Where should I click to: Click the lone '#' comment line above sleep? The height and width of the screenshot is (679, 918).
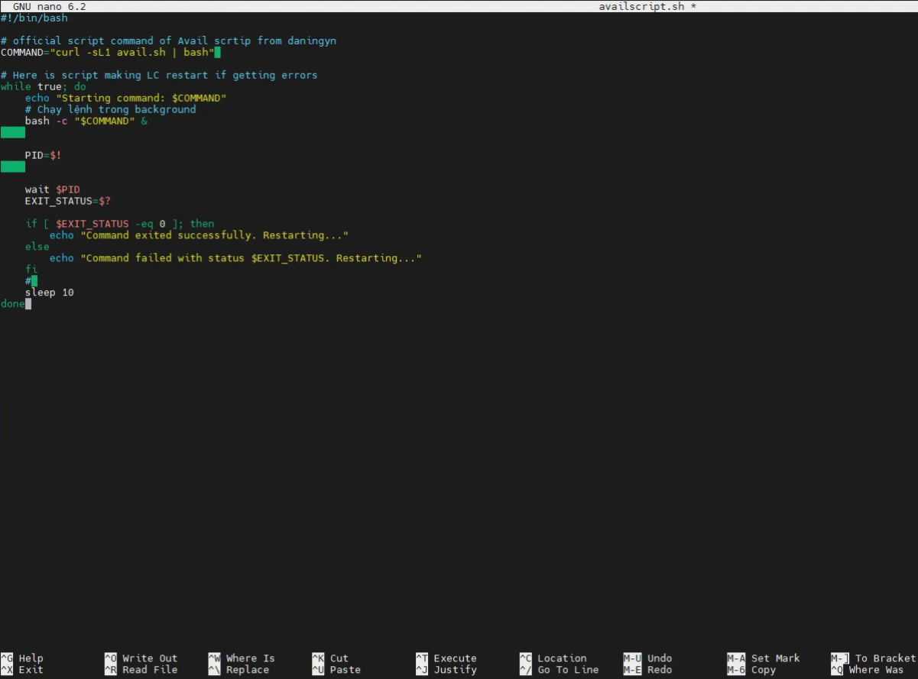click(x=28, y=281)
